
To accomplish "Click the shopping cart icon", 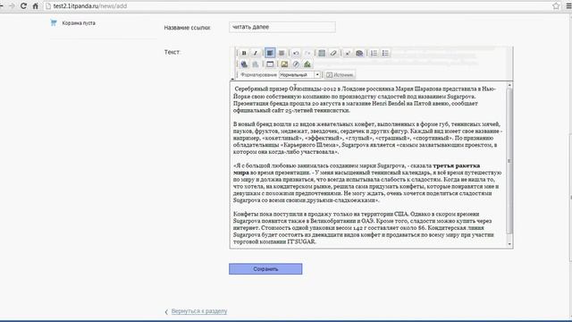I will tap(54, 22).
